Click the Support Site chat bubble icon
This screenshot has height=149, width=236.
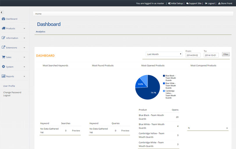tap(187, 3)
